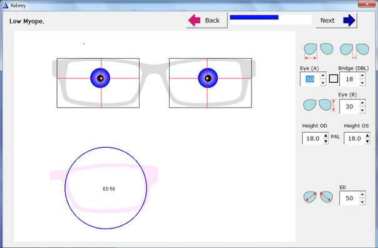
Task: Click the RxEntry app icon in title bar
Action: point(6,5)
